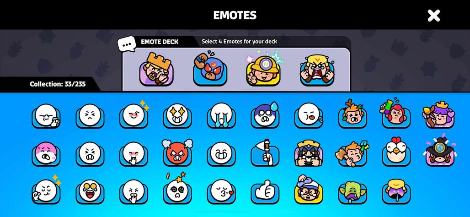Screen dimensions: 470x217
Task: Select the laughing with tears emote
Action: [x=90, y=192]
